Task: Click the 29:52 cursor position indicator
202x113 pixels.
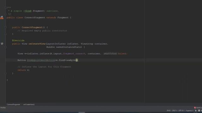Action: pos(169,110)
